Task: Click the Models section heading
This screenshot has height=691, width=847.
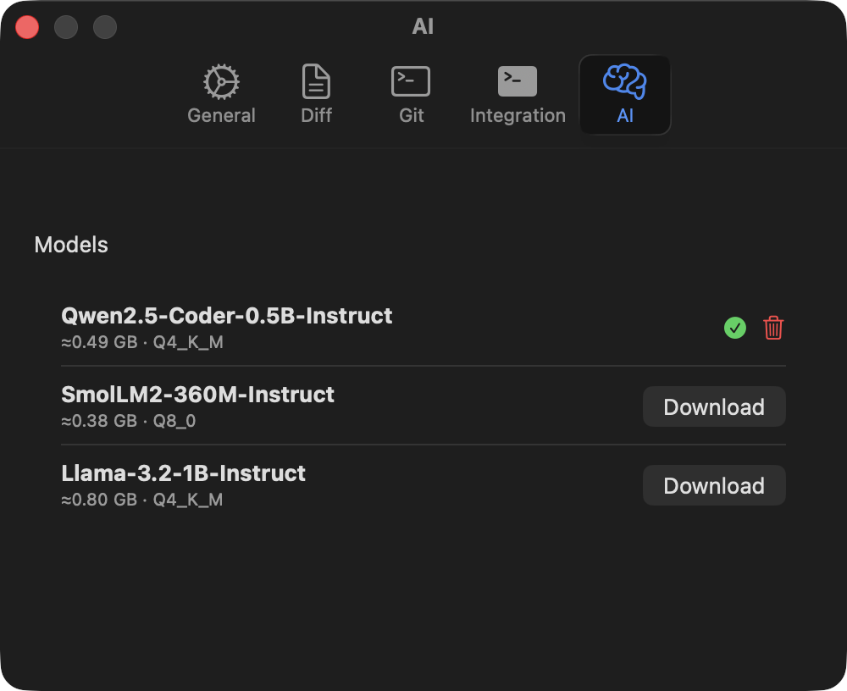Action: pyautogui.click(x=71, y=245)
